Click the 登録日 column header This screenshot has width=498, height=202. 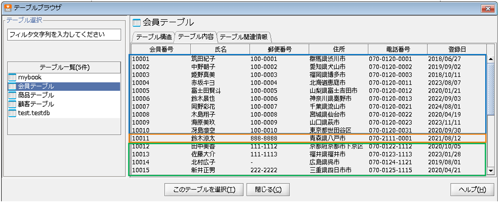pos(457,49)
